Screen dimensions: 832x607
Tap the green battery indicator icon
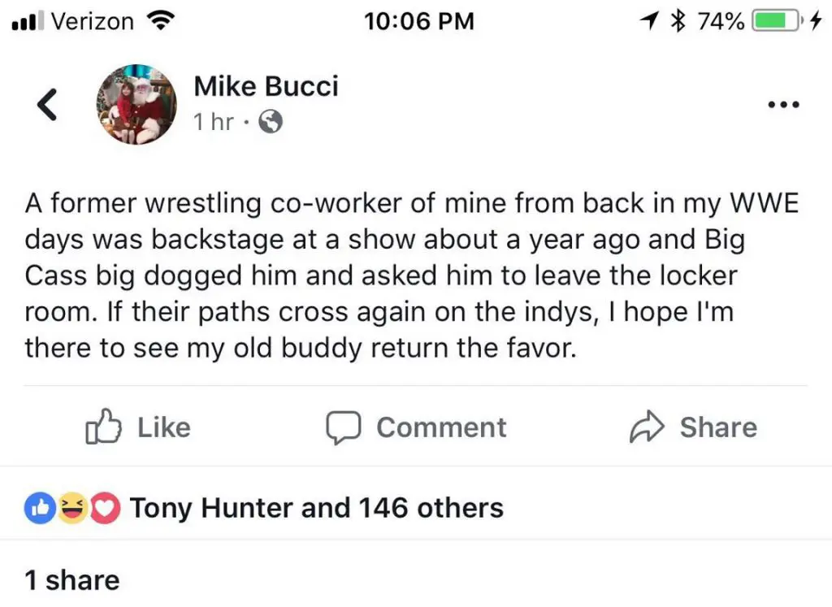tap(776, 21)
